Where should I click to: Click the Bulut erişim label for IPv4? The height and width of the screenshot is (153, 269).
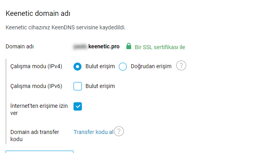[100, 66]
